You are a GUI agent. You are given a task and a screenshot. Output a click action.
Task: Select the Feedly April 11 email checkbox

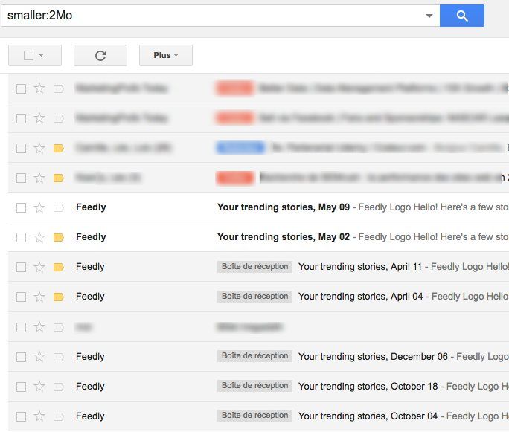(21, 267)
